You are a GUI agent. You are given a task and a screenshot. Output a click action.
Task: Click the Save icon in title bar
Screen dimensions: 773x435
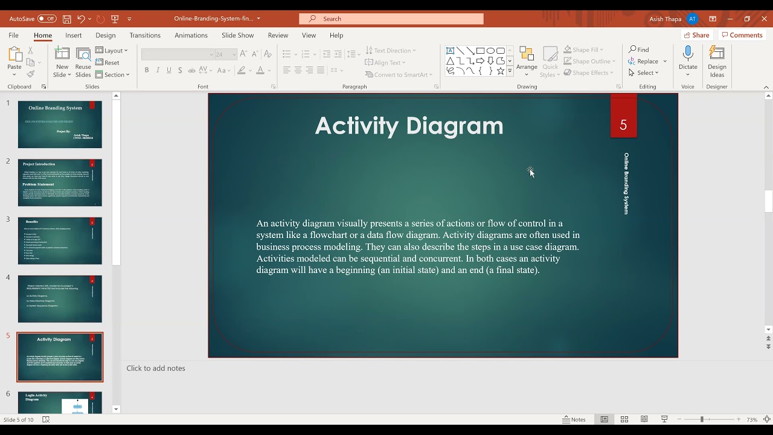(66, 19)
